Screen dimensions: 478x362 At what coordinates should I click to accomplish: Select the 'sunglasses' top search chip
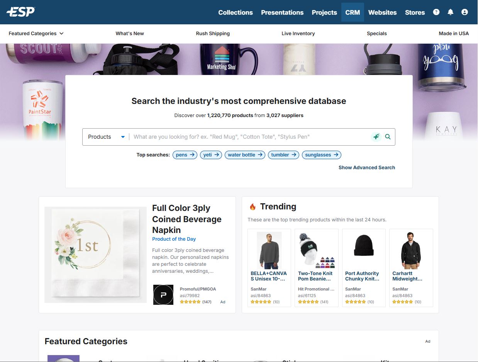pos(321,155)
